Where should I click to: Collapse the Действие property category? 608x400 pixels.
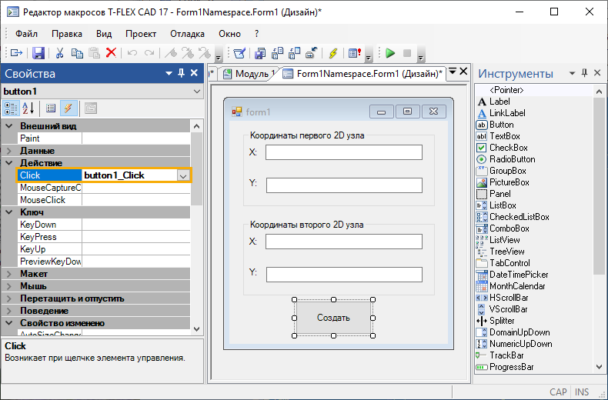[9, 163]
